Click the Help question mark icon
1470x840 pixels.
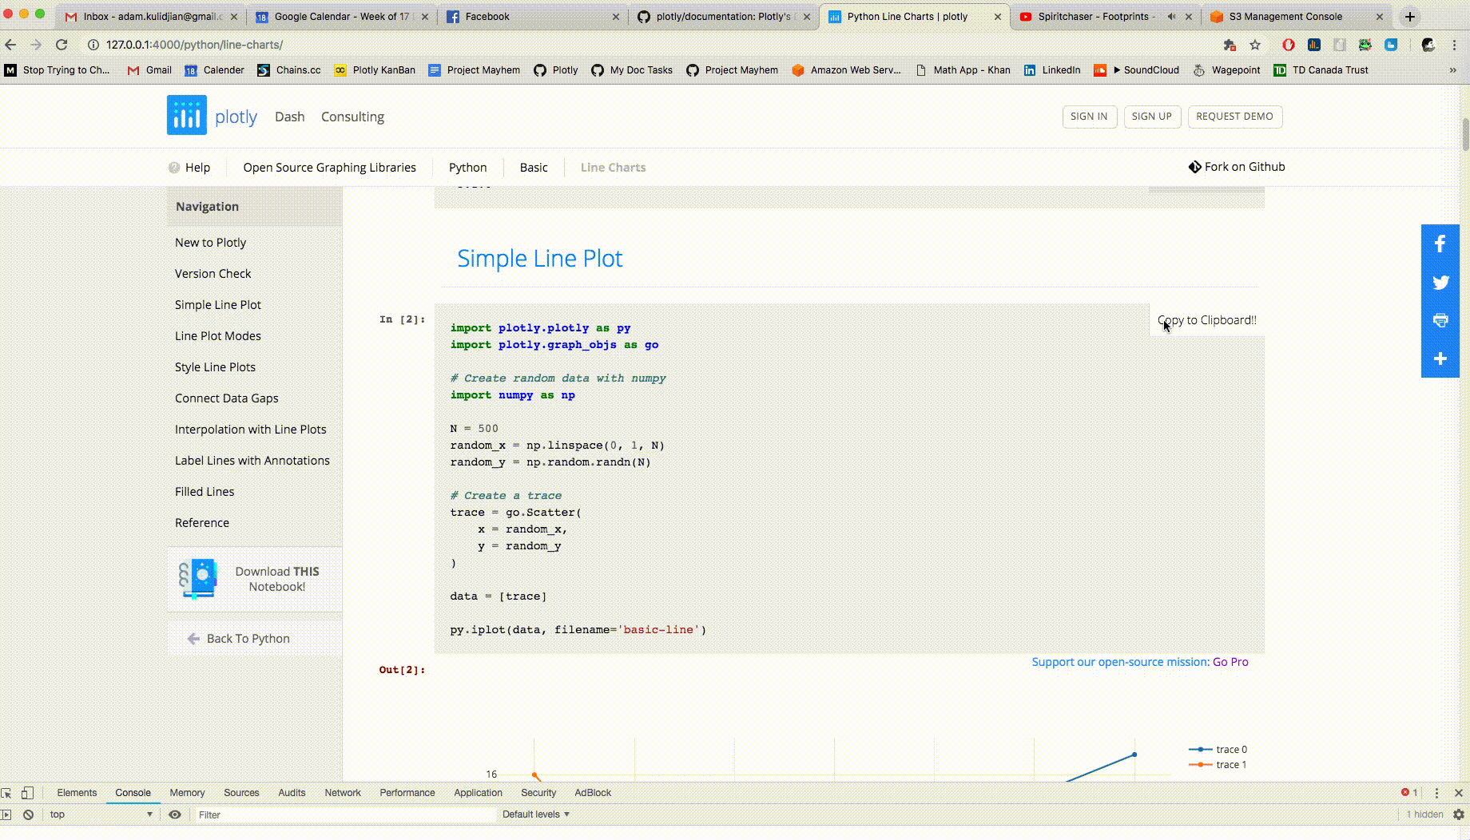point(174,168)
